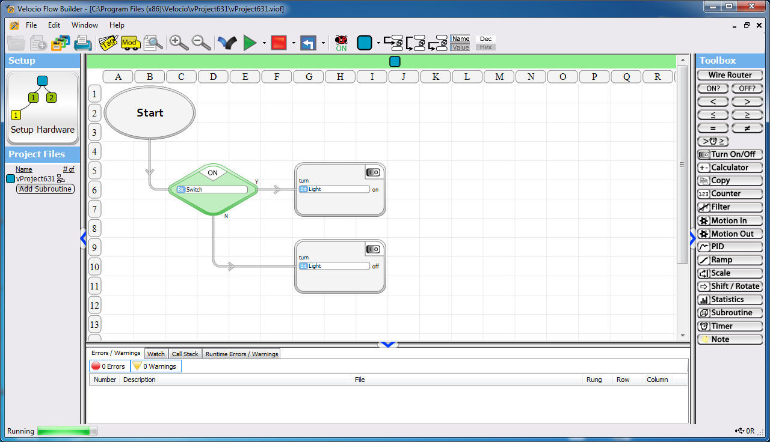The height and width of the screenshot is (442, 770).
Task: Open the Tag editor tool
Action: click(x=108, y=43)
